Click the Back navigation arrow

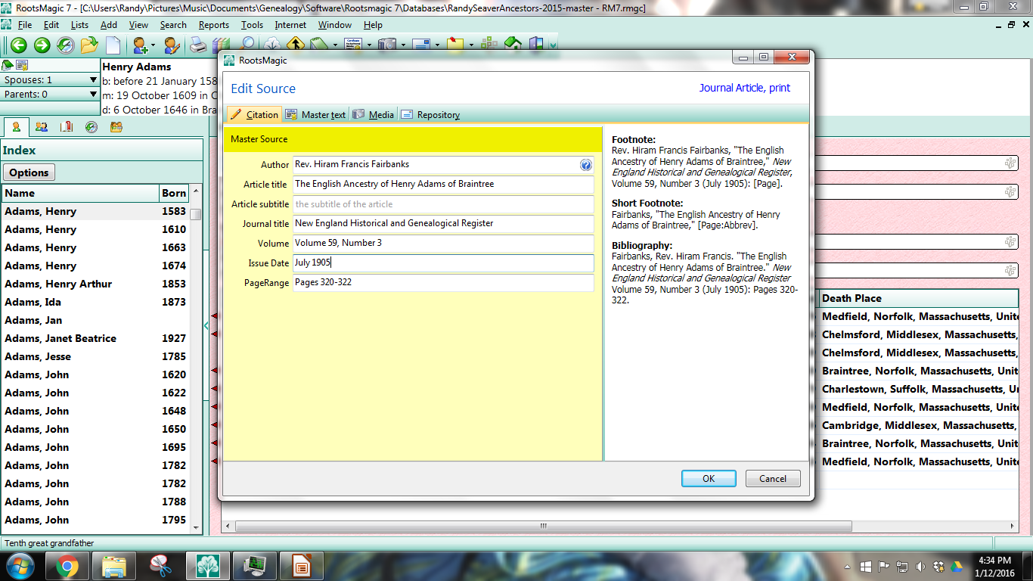[19, 45]
